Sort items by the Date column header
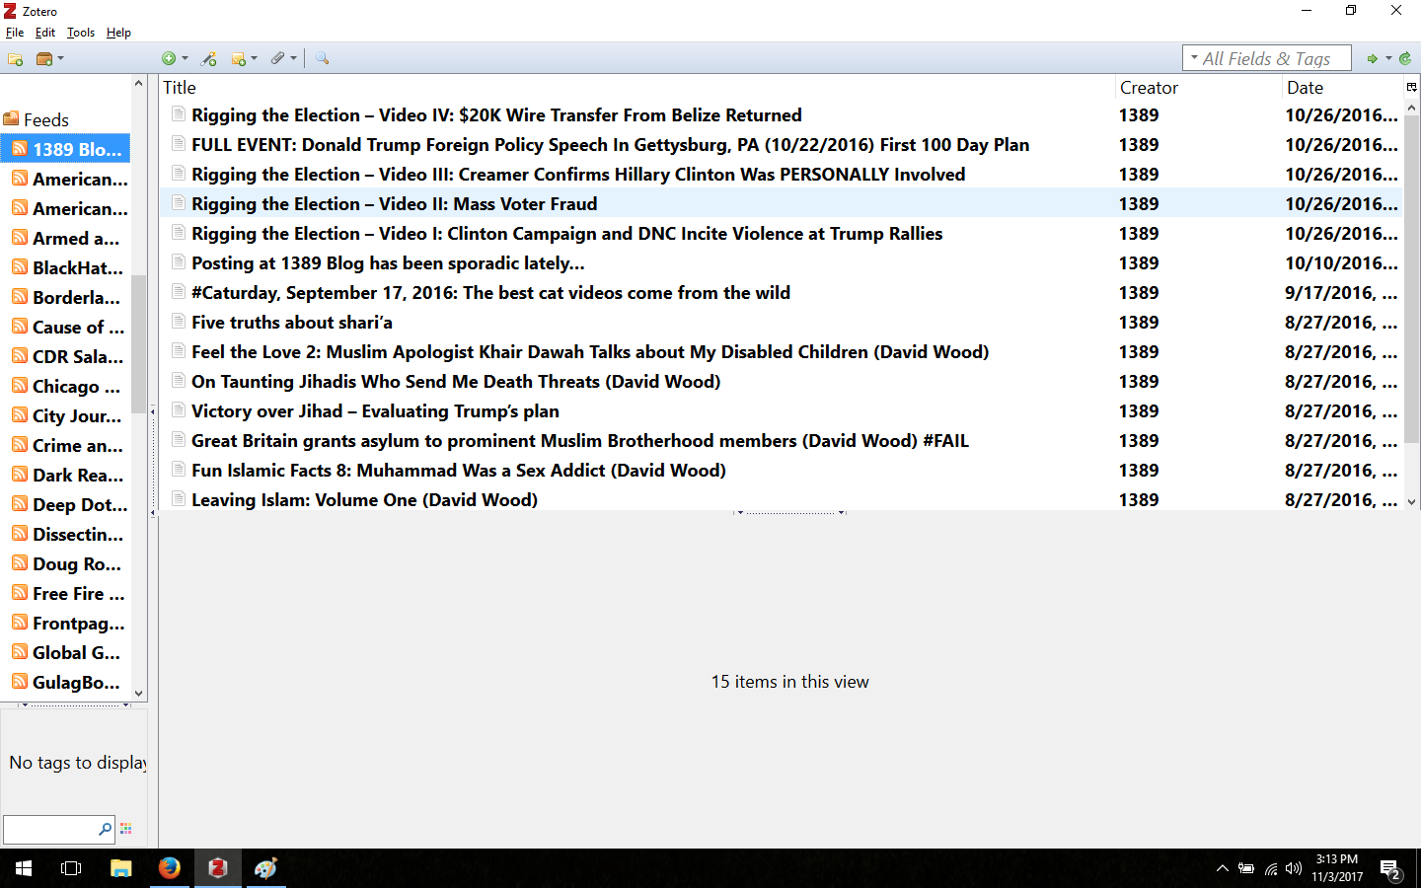The image size is (1421, 888). [1342, 88]
